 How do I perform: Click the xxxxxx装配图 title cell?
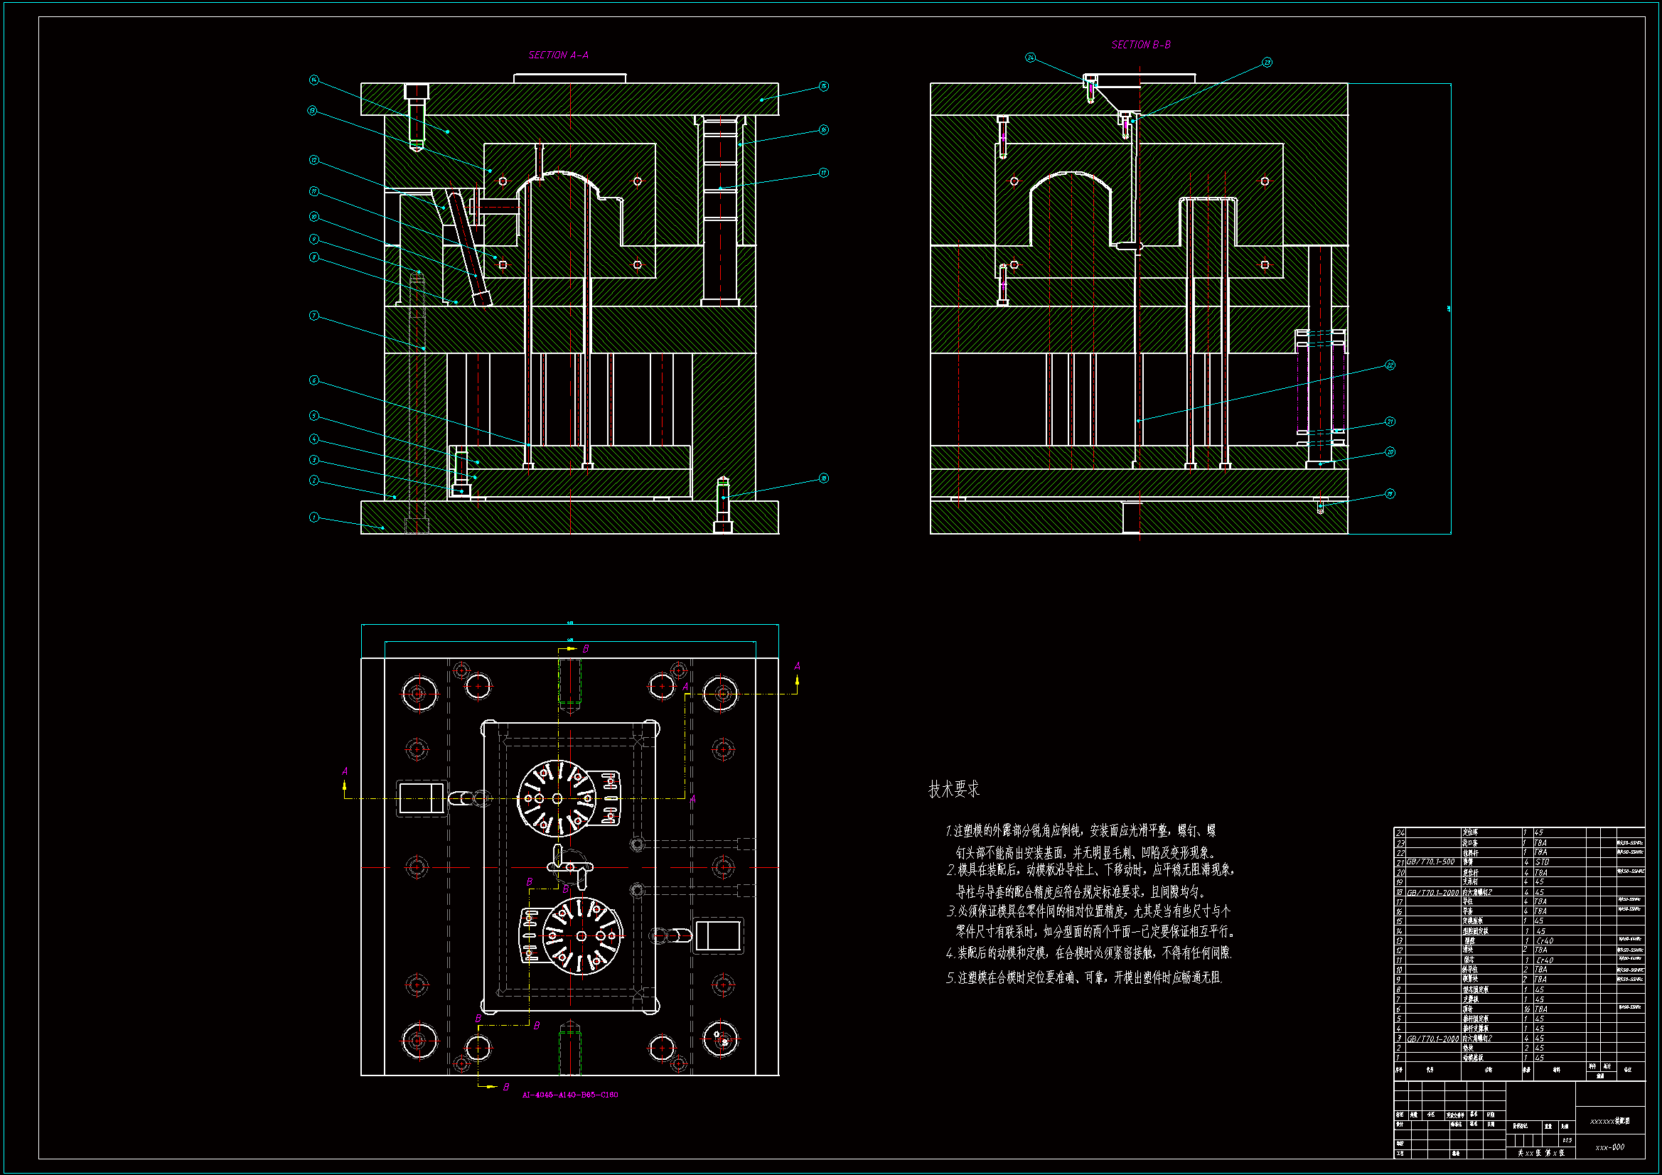click(1610, 1121)
